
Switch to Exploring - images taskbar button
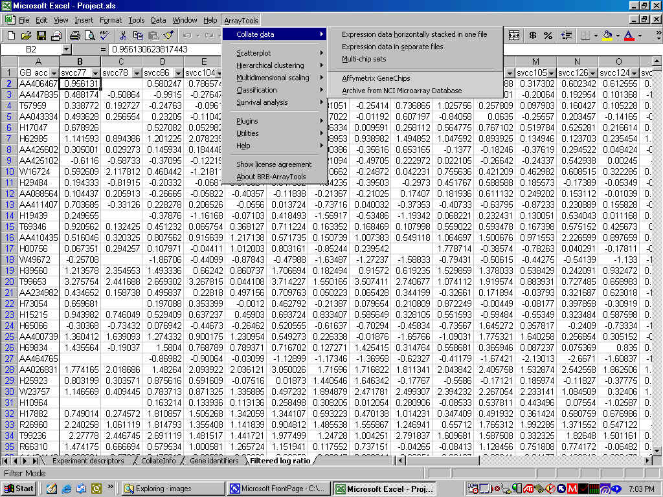click(x=174, y=489)
